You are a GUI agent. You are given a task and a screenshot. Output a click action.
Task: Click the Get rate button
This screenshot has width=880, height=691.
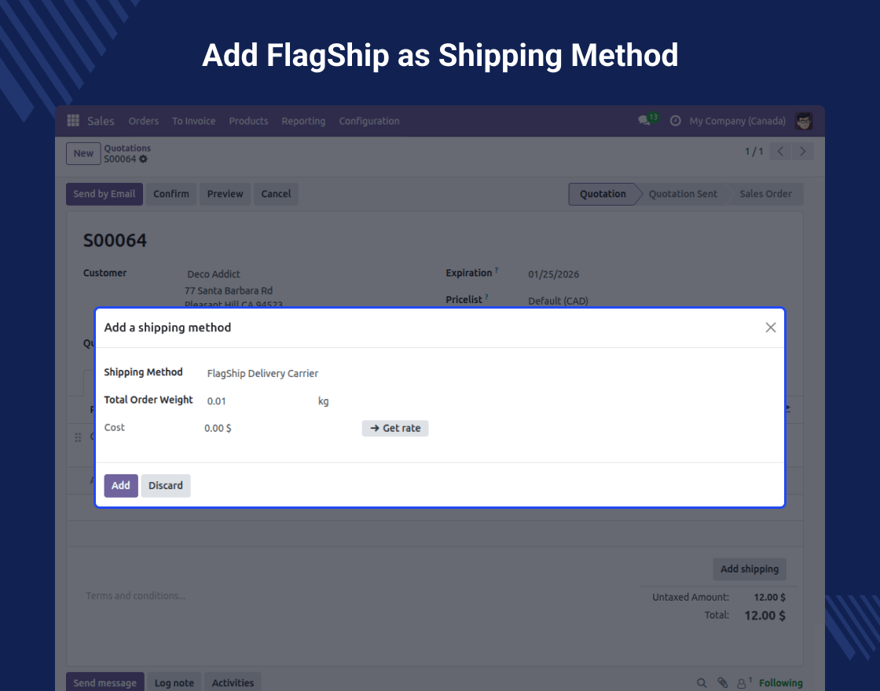click(395, 428)
